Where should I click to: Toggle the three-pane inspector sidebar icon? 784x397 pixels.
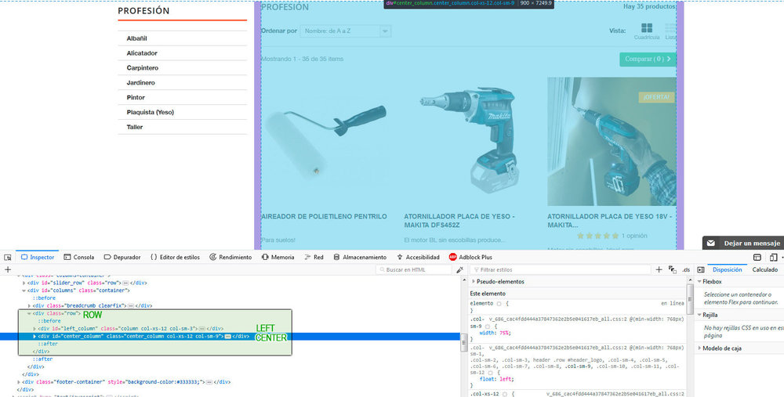(700, 269)
